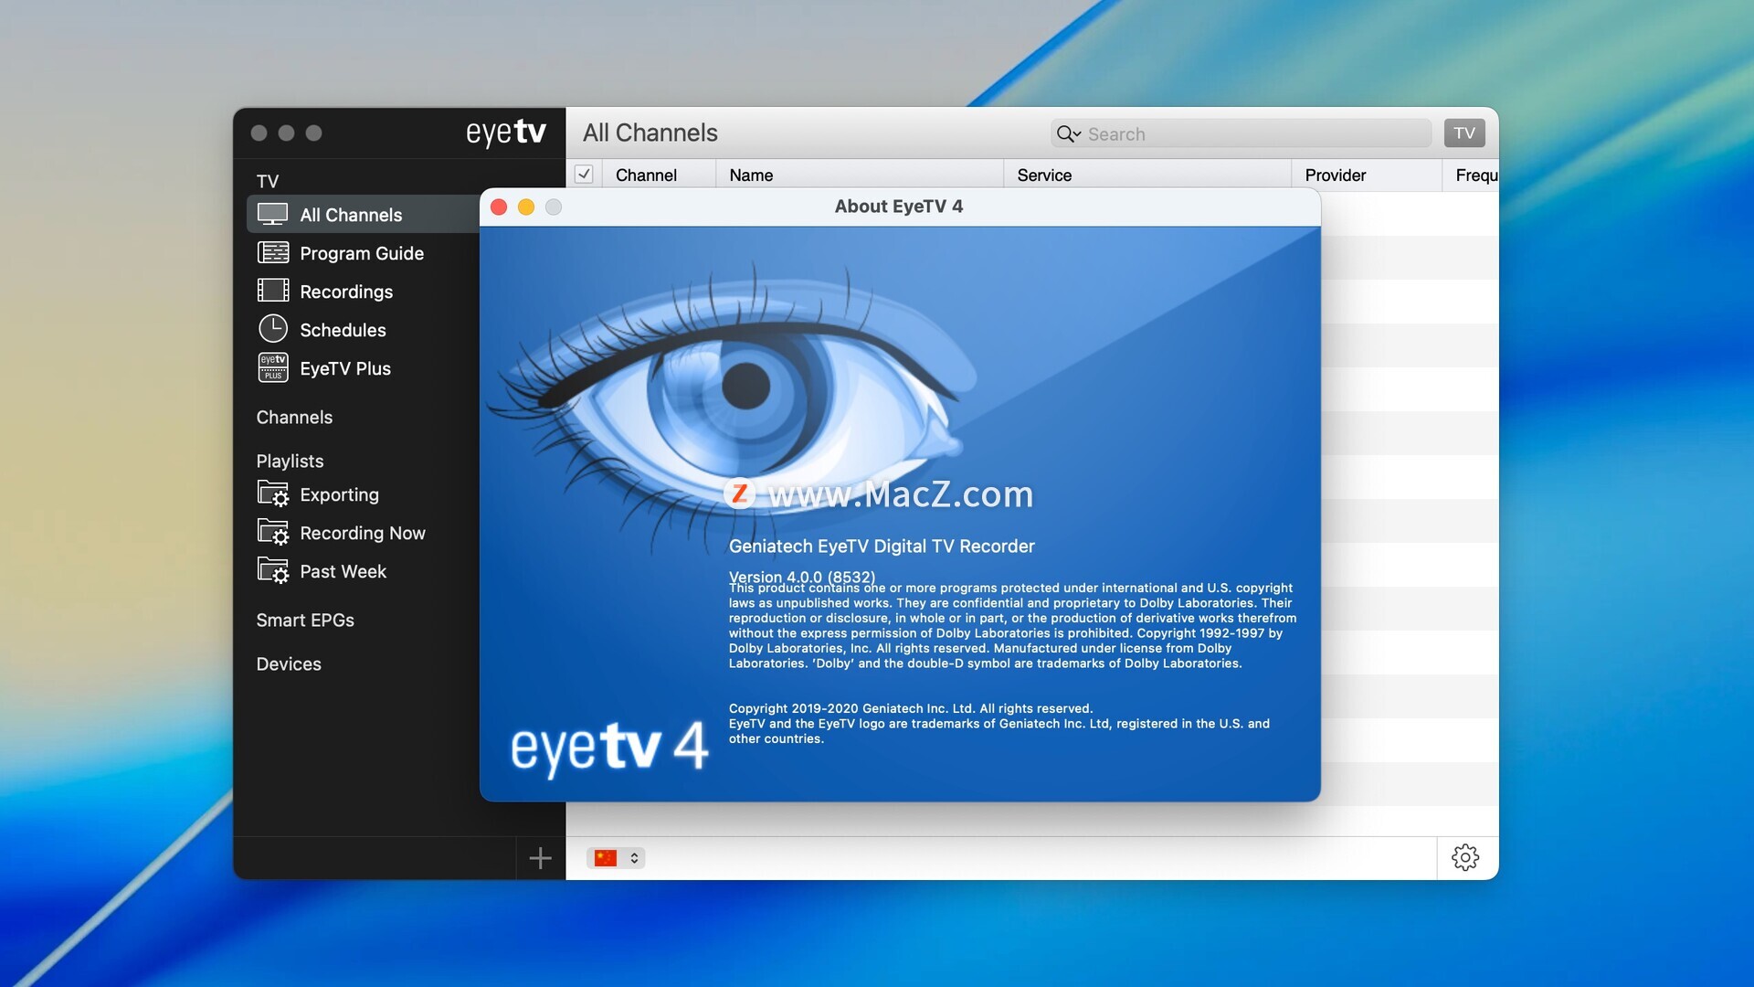The image size is (1754, 987).
Task: Toggle the channel list header checkbox
Action: pyautogui.click(x=584, y=175)
